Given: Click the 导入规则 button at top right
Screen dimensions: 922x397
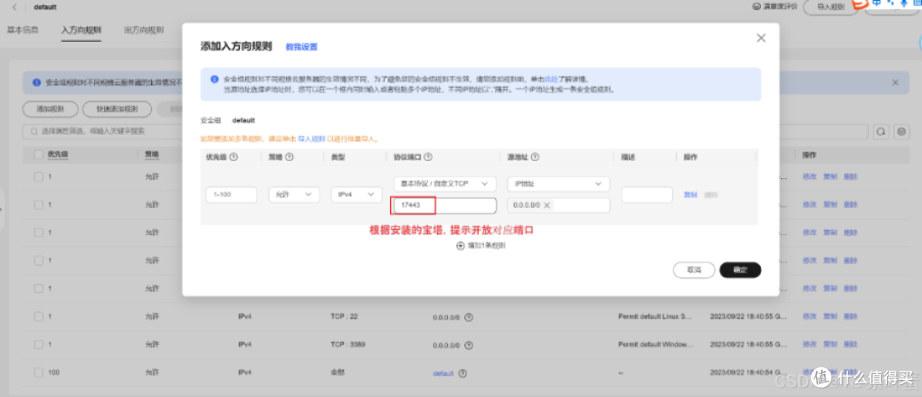Looking at the screenshot, I should [831, 7].
